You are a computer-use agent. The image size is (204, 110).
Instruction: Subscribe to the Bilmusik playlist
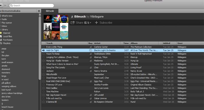click(104, 23)
